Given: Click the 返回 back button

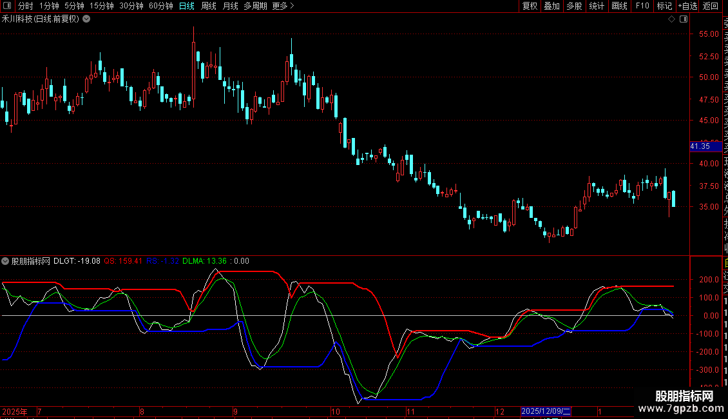Looking at the screenshot, I should (x=711, y=6).
